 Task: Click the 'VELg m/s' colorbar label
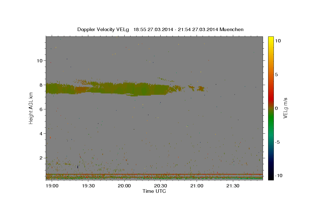(285, 108)
